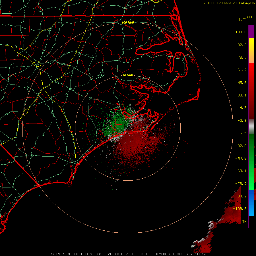Pick the blue segment of the velocity color bar
The image size is (256, 256).
tap(251, 203)
